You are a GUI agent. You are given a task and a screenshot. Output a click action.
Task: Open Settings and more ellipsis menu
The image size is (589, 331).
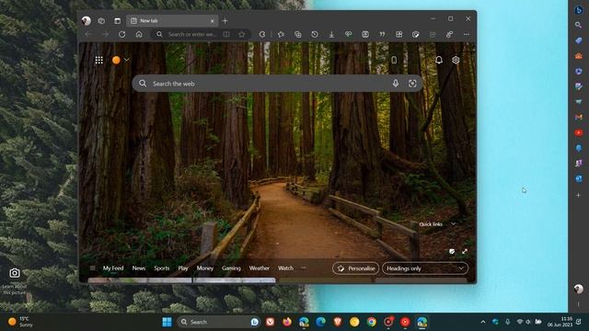[467, 34]
